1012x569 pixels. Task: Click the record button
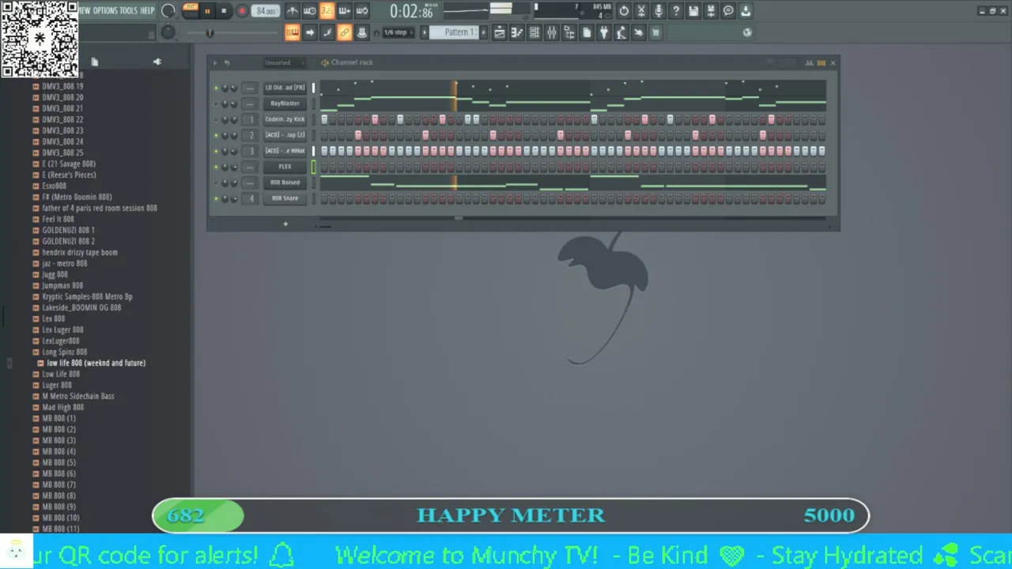coord(242,11)
